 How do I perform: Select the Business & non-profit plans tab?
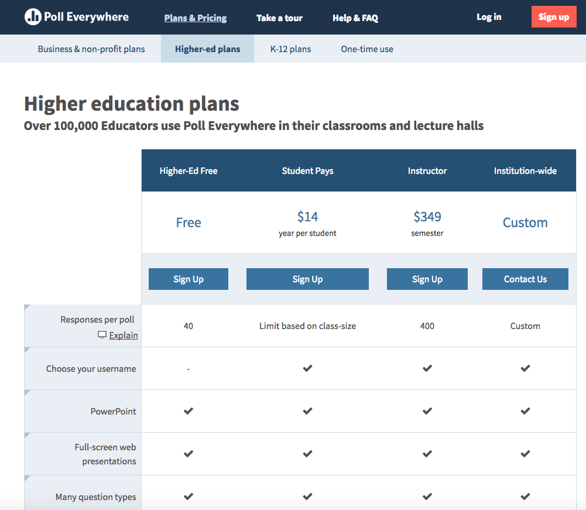coord(91,49)
